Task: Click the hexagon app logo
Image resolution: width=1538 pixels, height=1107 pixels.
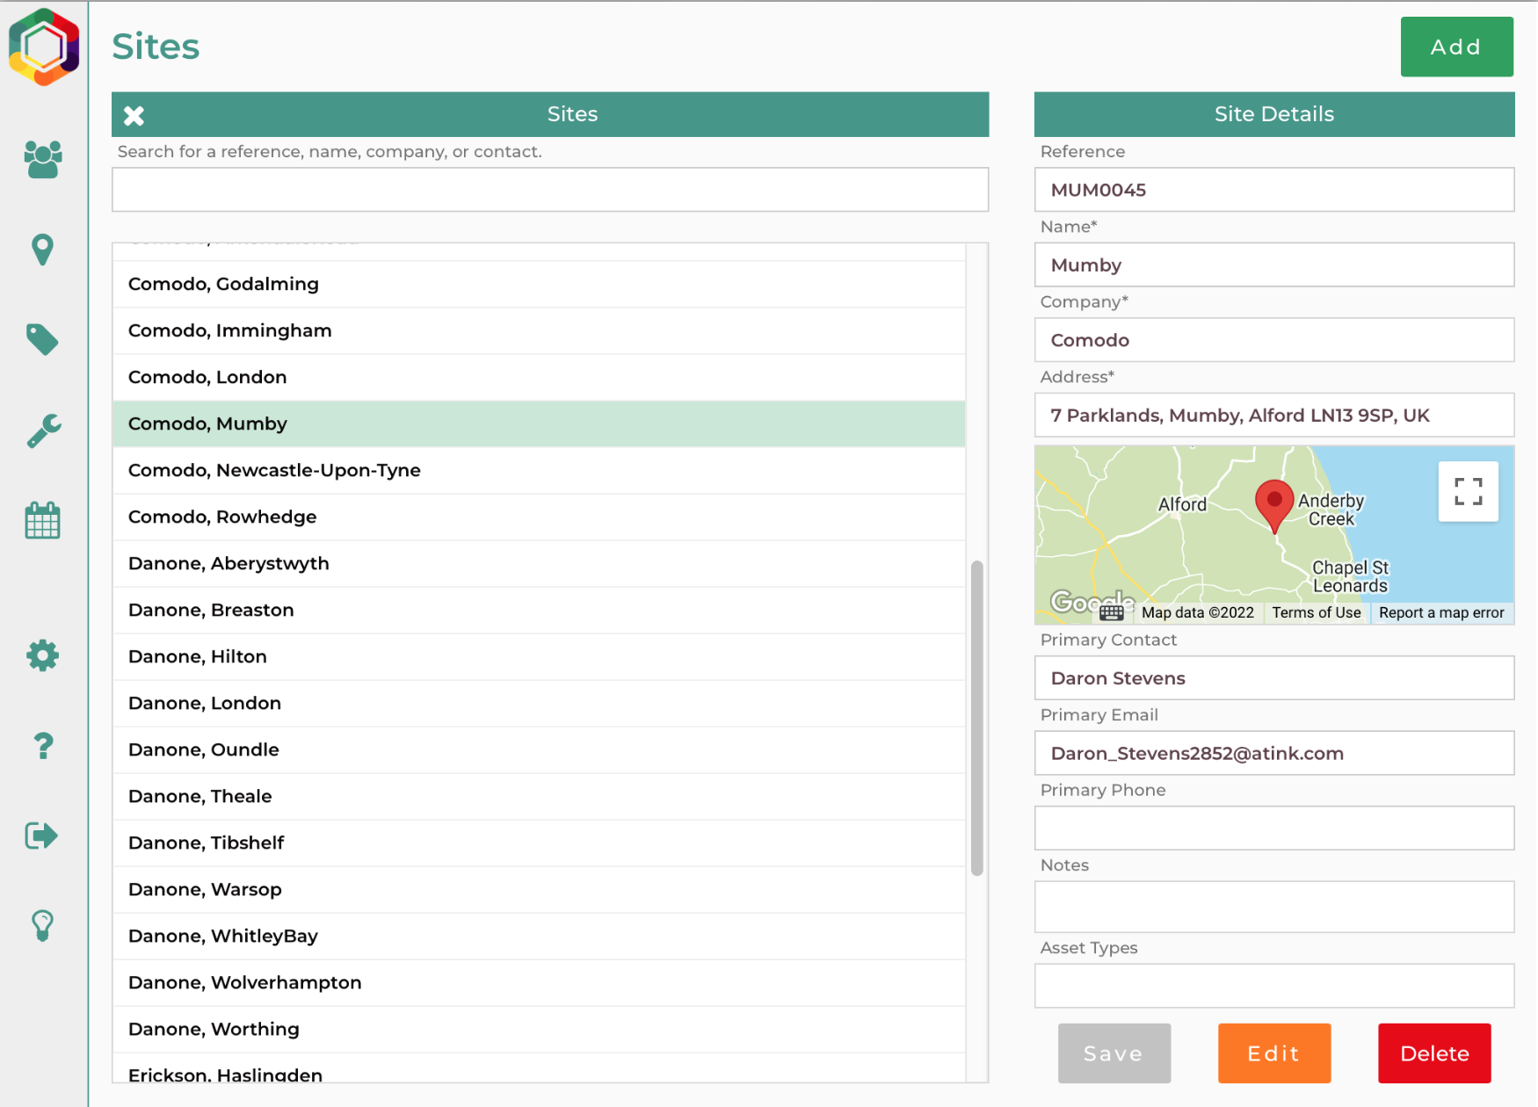Action: coord(44,47)
